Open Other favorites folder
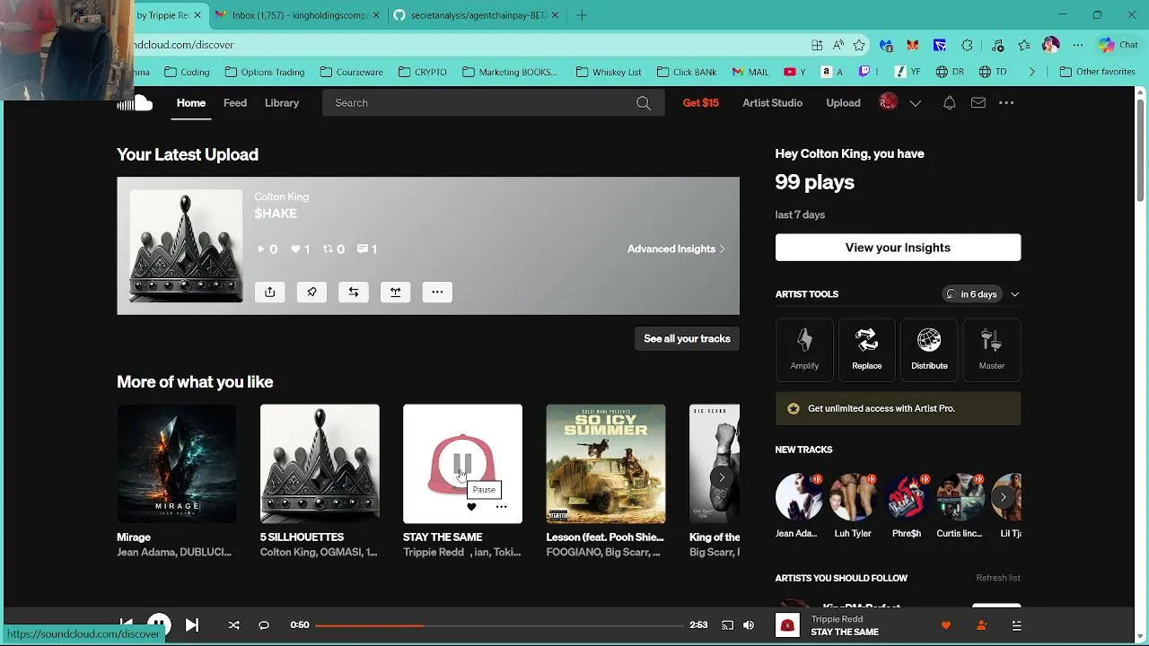The width and height of the screenshot is (1149, 646). coord(1098,72)
